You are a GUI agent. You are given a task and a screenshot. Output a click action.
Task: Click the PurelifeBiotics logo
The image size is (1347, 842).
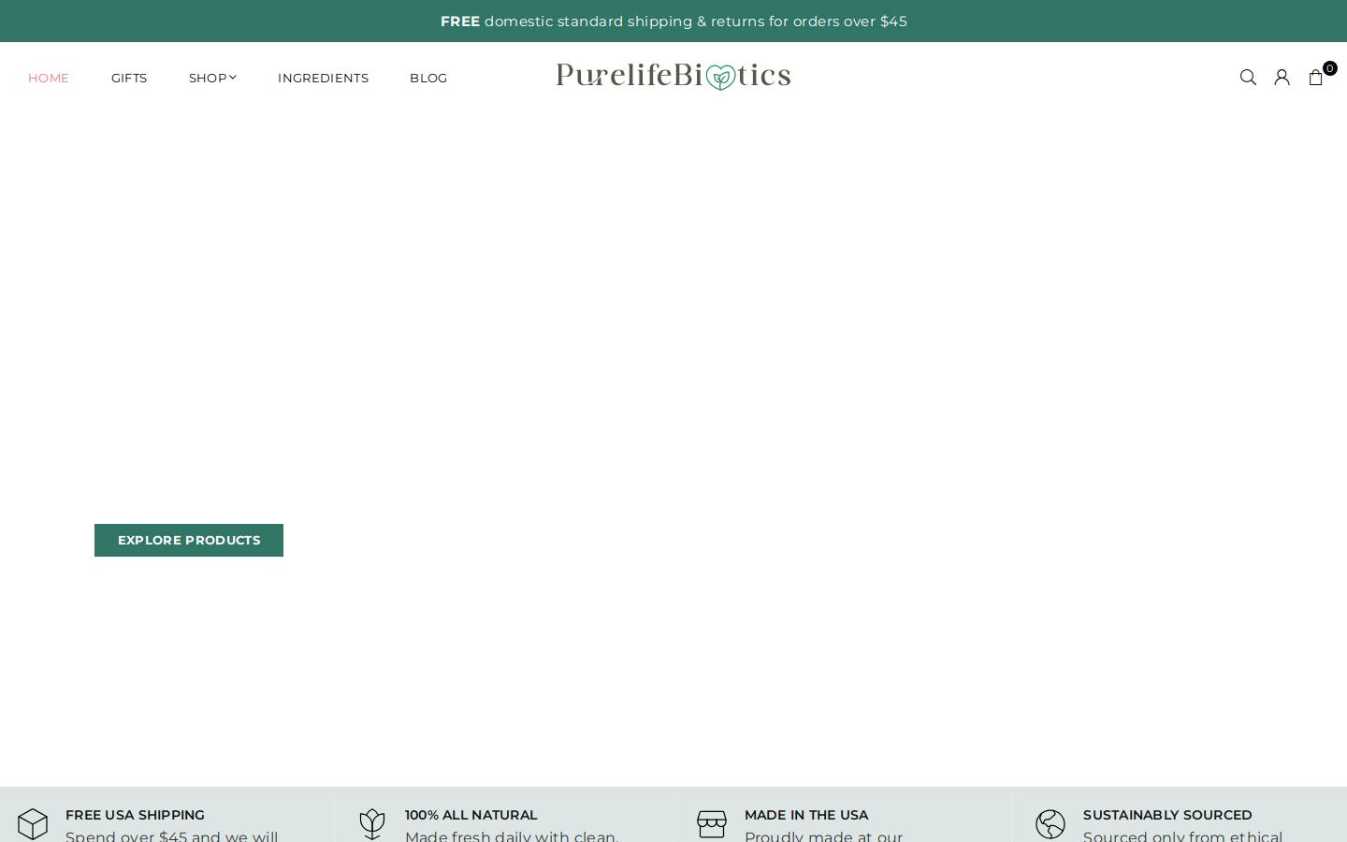[673, 76]
